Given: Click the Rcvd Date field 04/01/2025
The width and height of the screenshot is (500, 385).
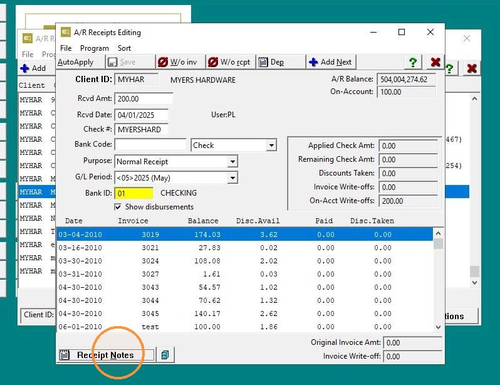Looking at the screenshot, I should [141, 115].
